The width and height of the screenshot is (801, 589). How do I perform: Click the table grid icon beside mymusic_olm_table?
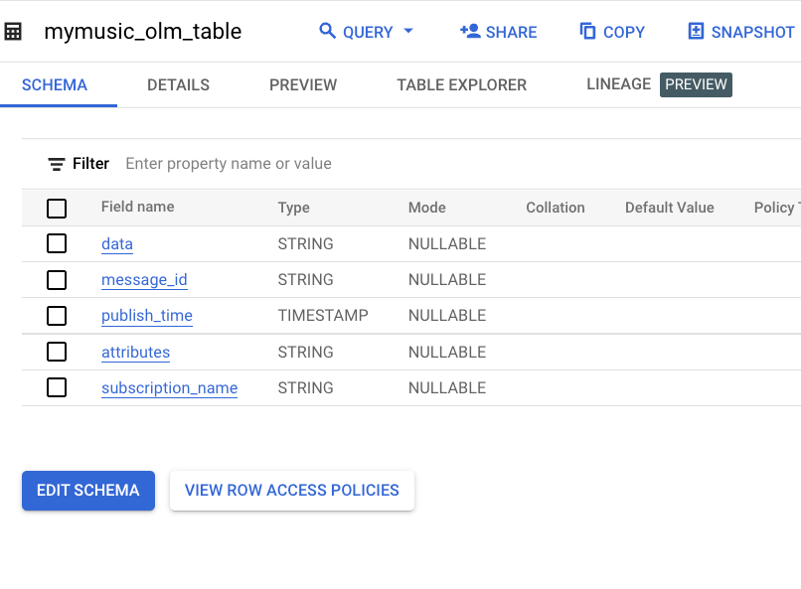(x=14, y=31)
